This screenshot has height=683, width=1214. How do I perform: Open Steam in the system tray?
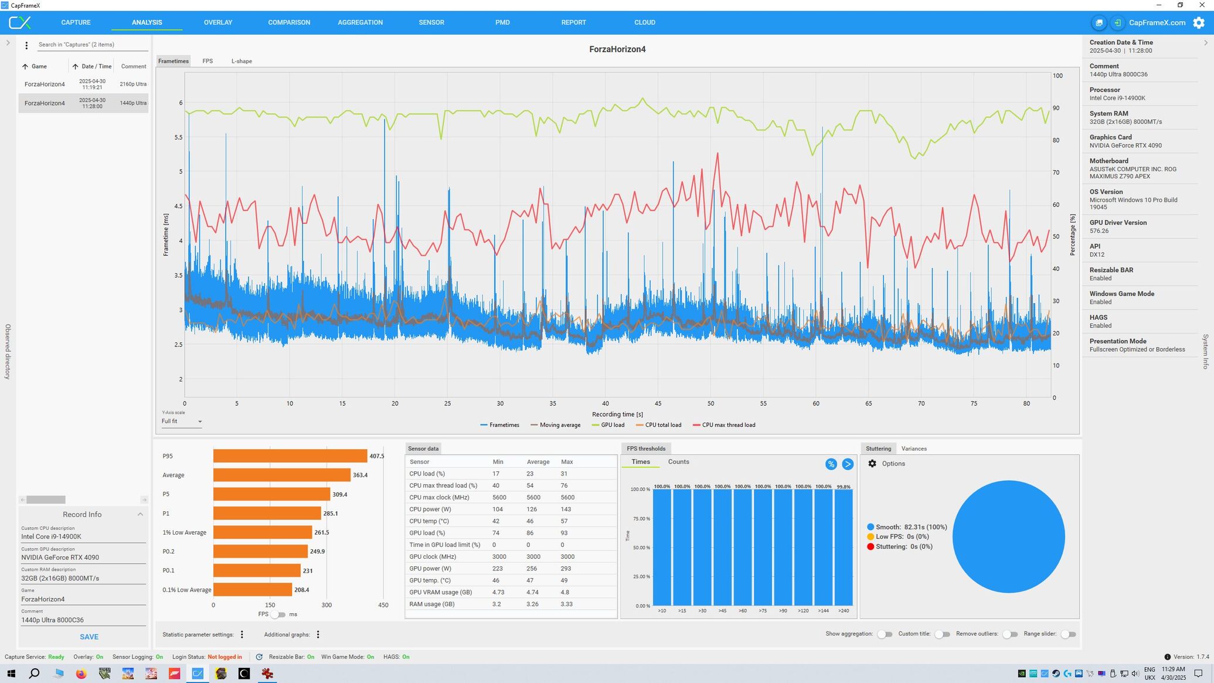click(1056, 674)
